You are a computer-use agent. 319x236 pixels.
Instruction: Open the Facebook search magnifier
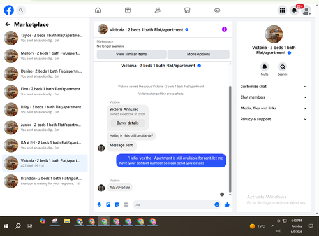click(x=21, y=10)
